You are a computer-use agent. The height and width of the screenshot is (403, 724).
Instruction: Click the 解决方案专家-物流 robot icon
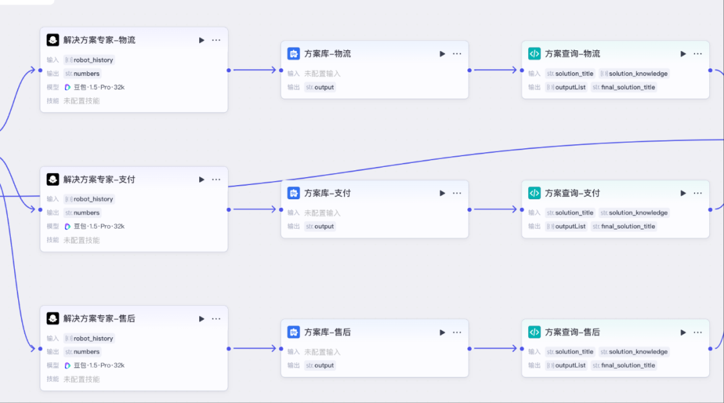[x=53, y=40]
